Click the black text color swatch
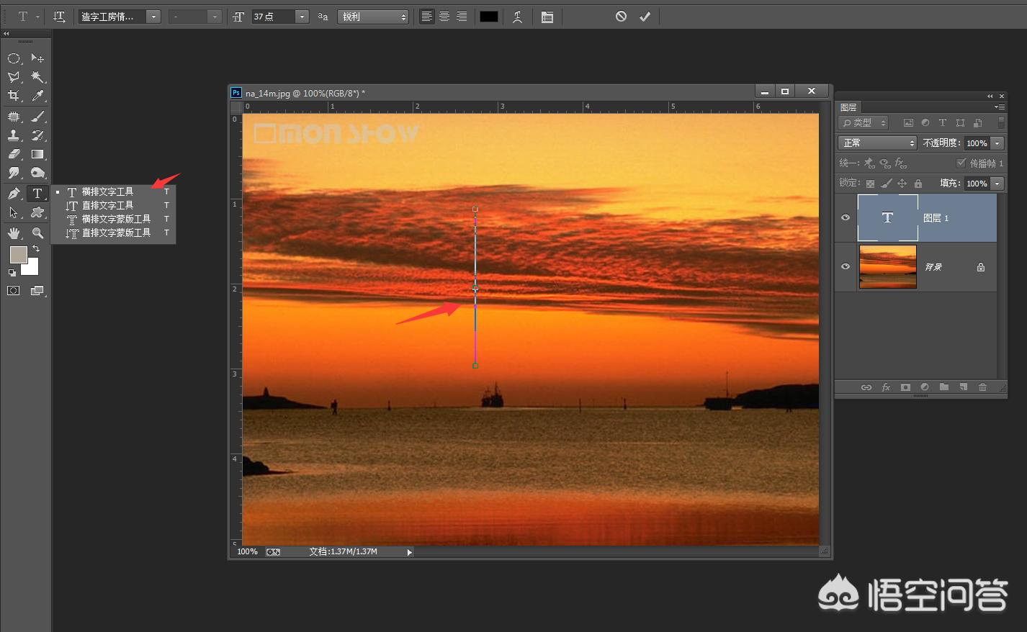 point(489,17)
